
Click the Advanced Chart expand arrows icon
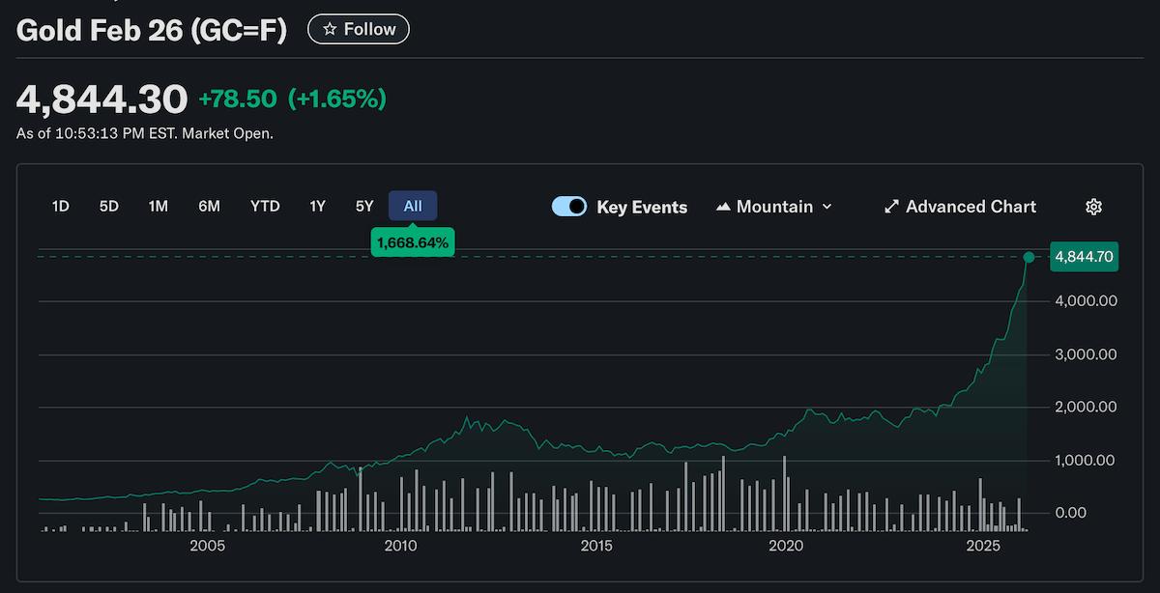pos(891,207)
